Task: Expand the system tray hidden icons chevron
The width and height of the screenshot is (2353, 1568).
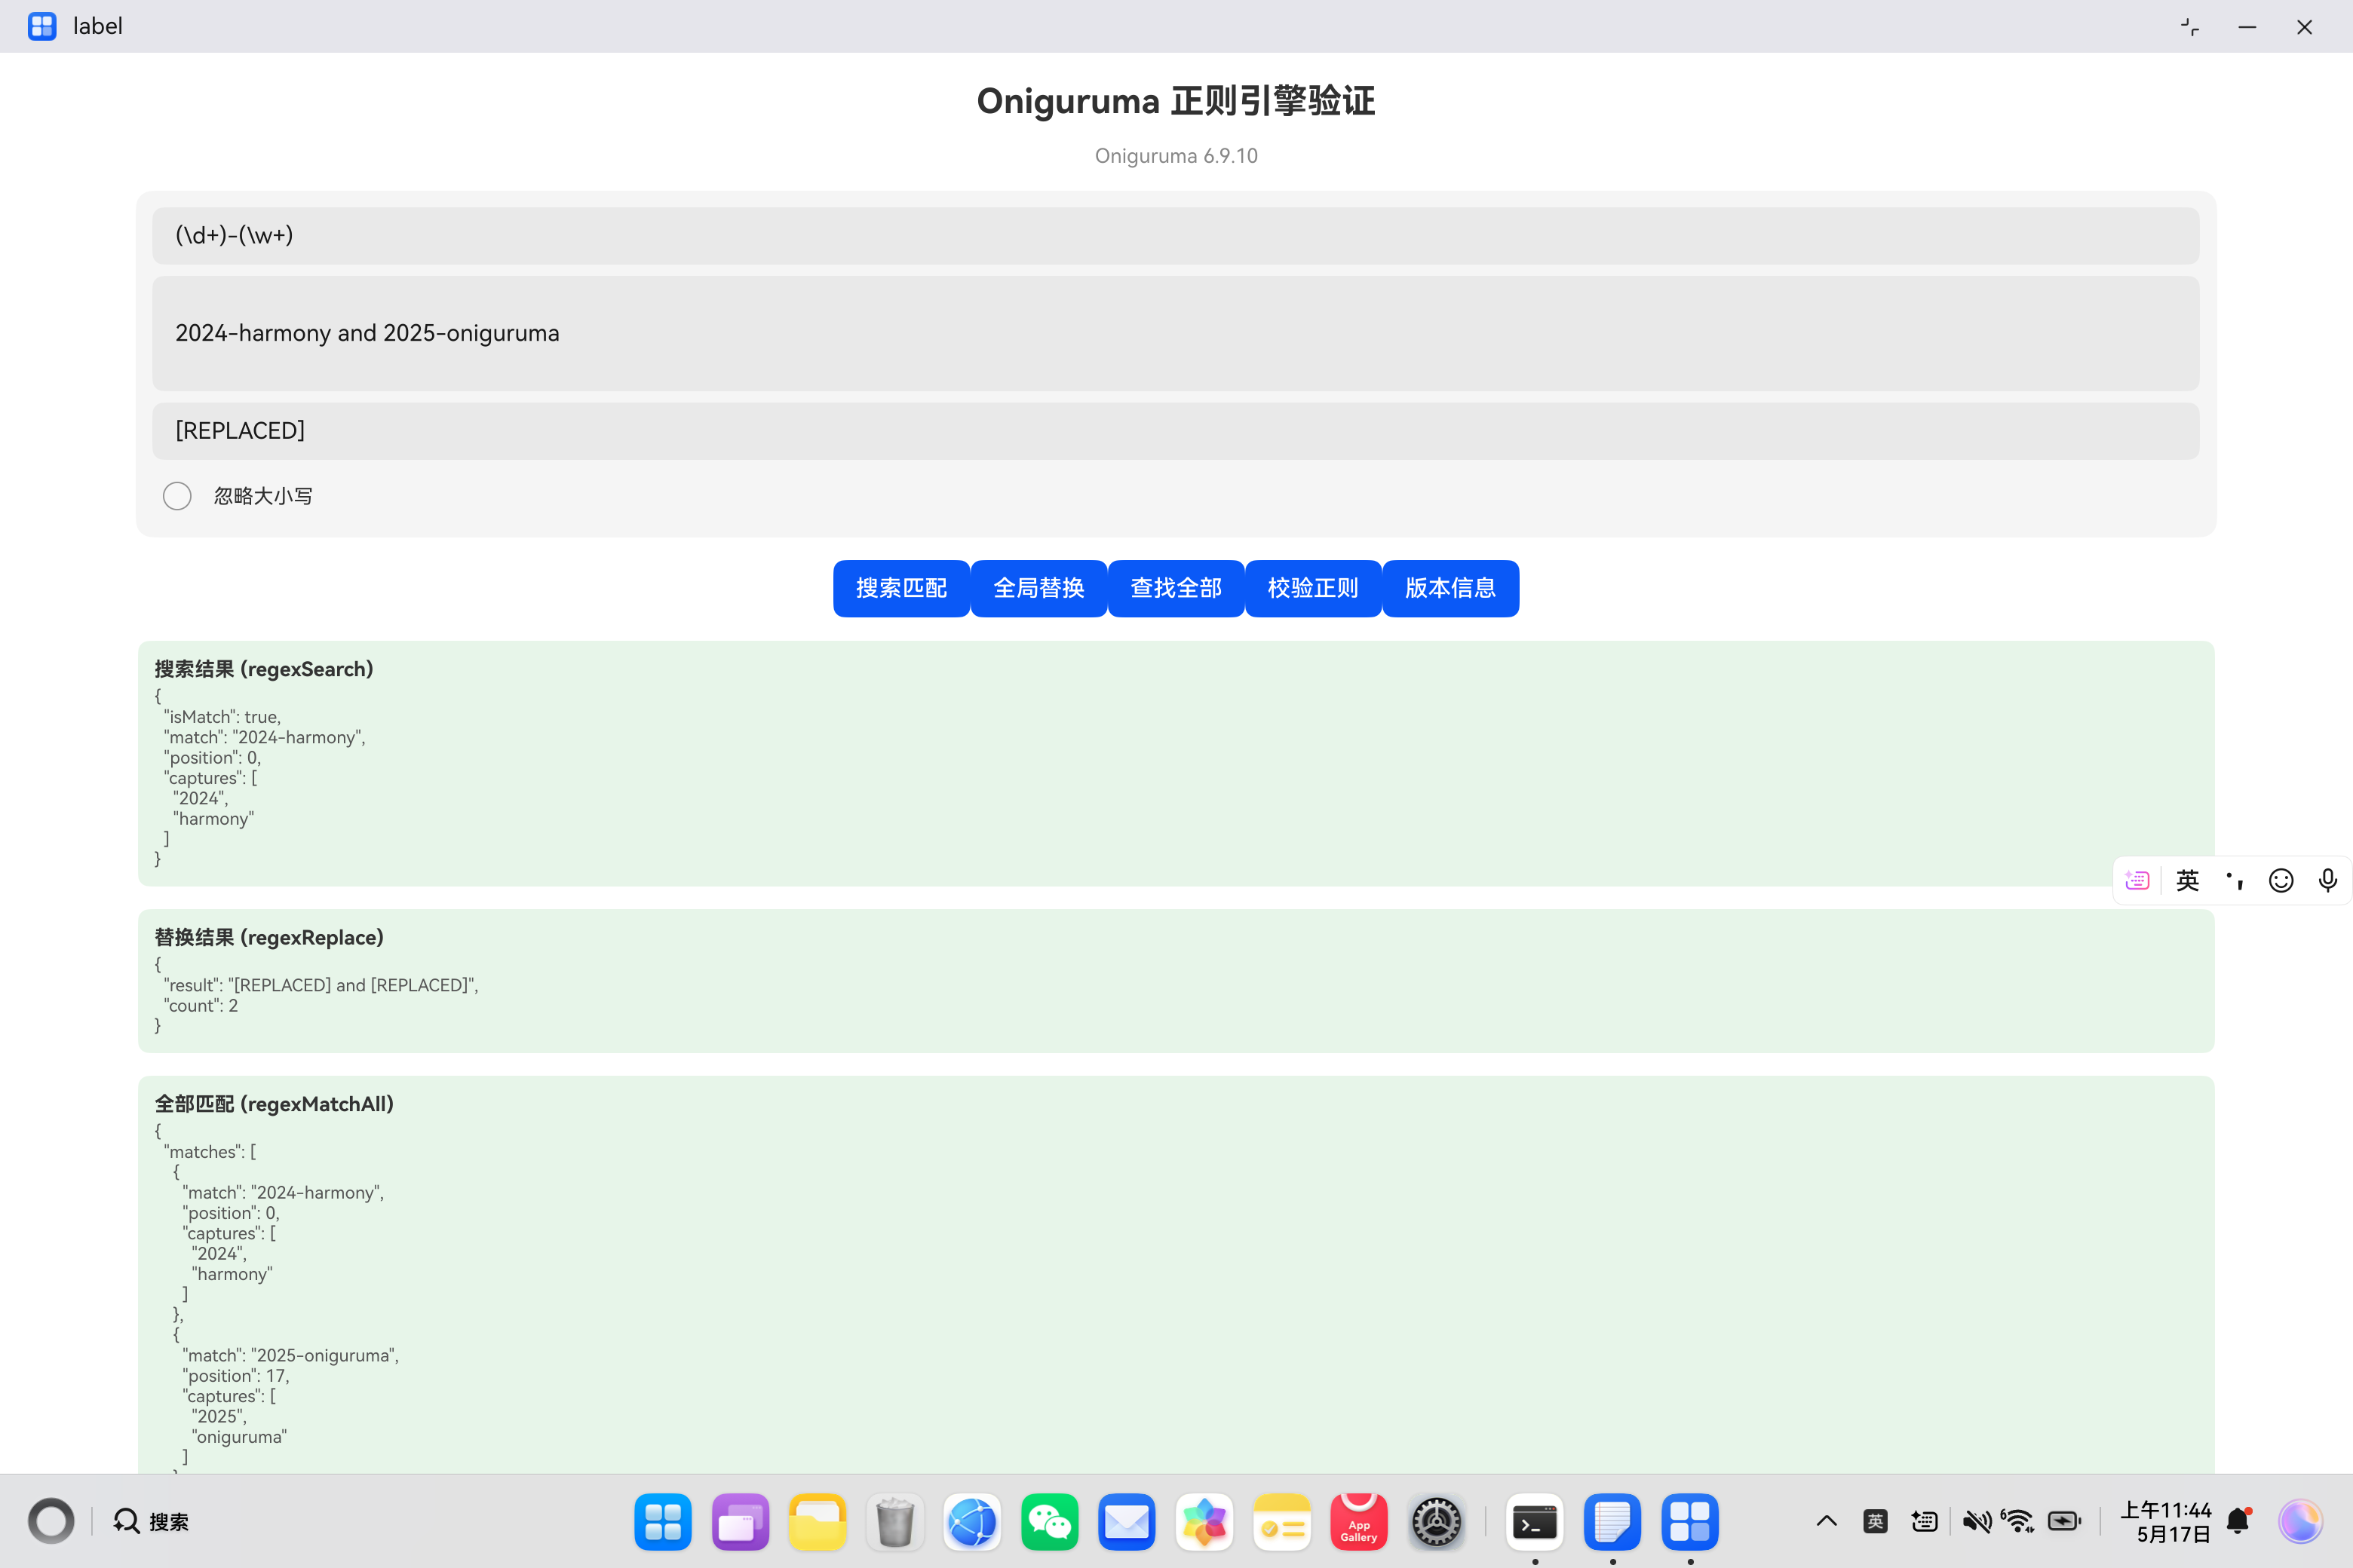Action: coord(1826,1521)
